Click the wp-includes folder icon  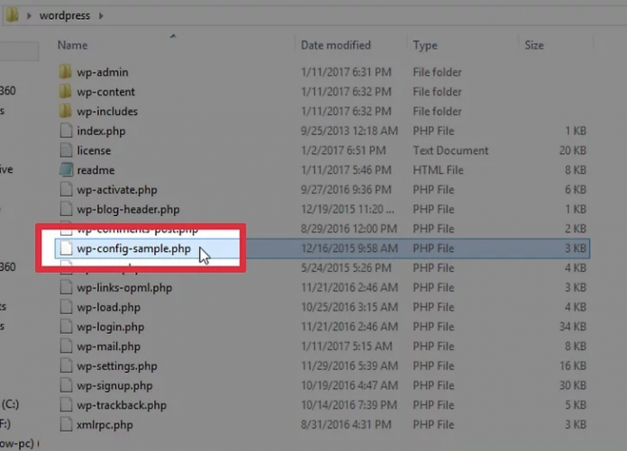coord(65,112)
